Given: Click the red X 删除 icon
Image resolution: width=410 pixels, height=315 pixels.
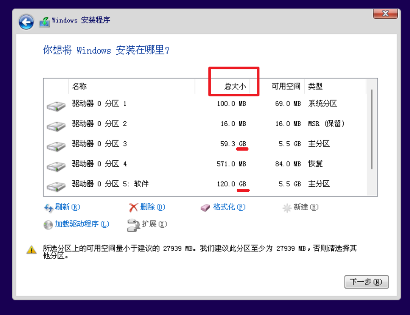Looking at the screenshot, I should pyautogui.click(x=134, y=208).
